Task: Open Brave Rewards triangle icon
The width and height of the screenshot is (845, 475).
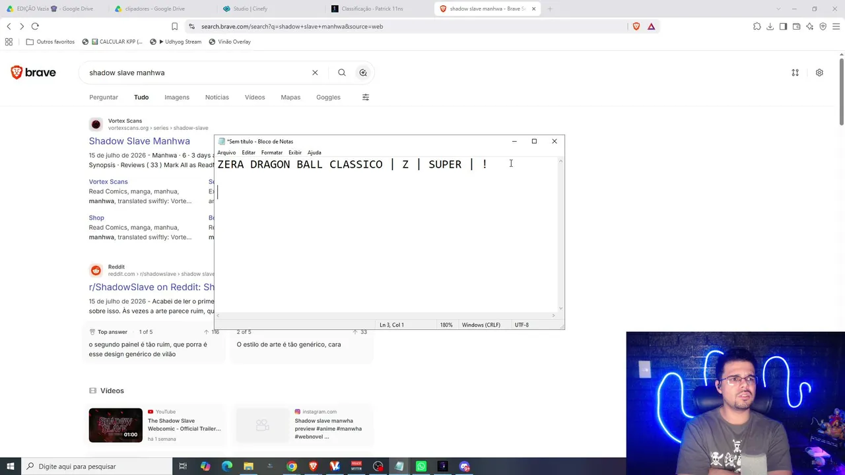Action: click(x=651, y=26)
